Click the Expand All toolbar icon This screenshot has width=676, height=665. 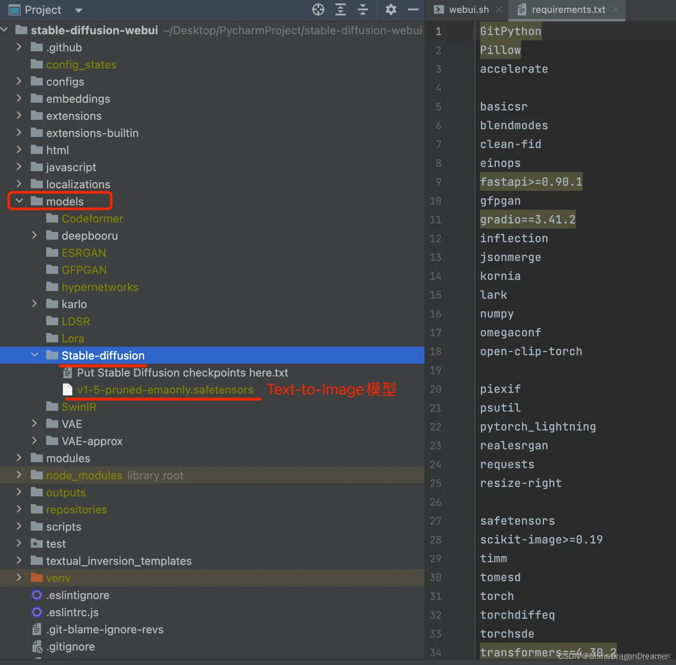pyautogui.click(x=341, y=9)
